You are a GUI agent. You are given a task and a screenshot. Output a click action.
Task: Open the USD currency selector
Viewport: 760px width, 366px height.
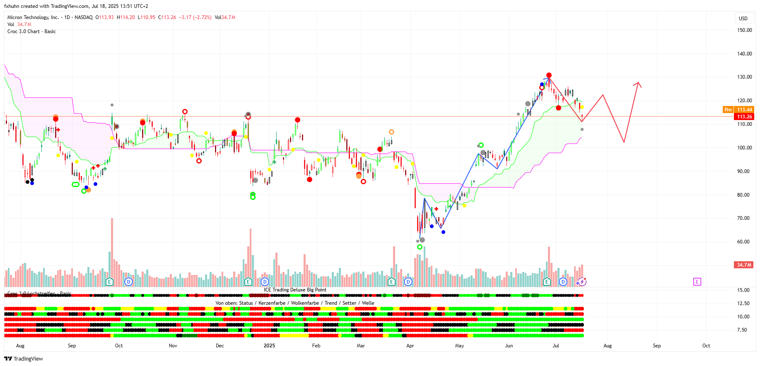[743, 18]
